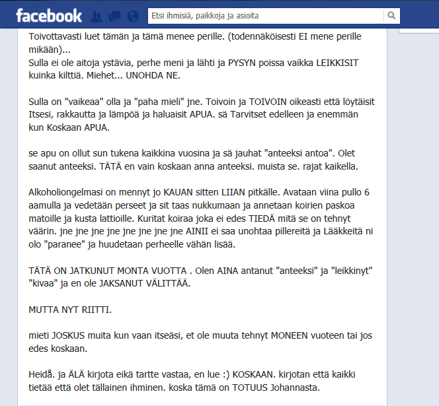Open the friend requests icon
This screenshot has width=439, height=406.
pyautogui.click(x=97, y=17)
